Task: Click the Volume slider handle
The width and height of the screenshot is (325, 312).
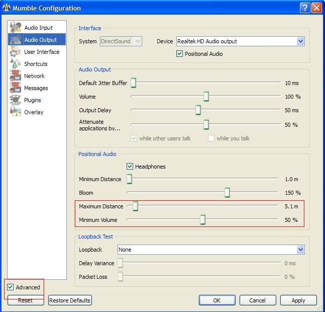Action: 206,96
